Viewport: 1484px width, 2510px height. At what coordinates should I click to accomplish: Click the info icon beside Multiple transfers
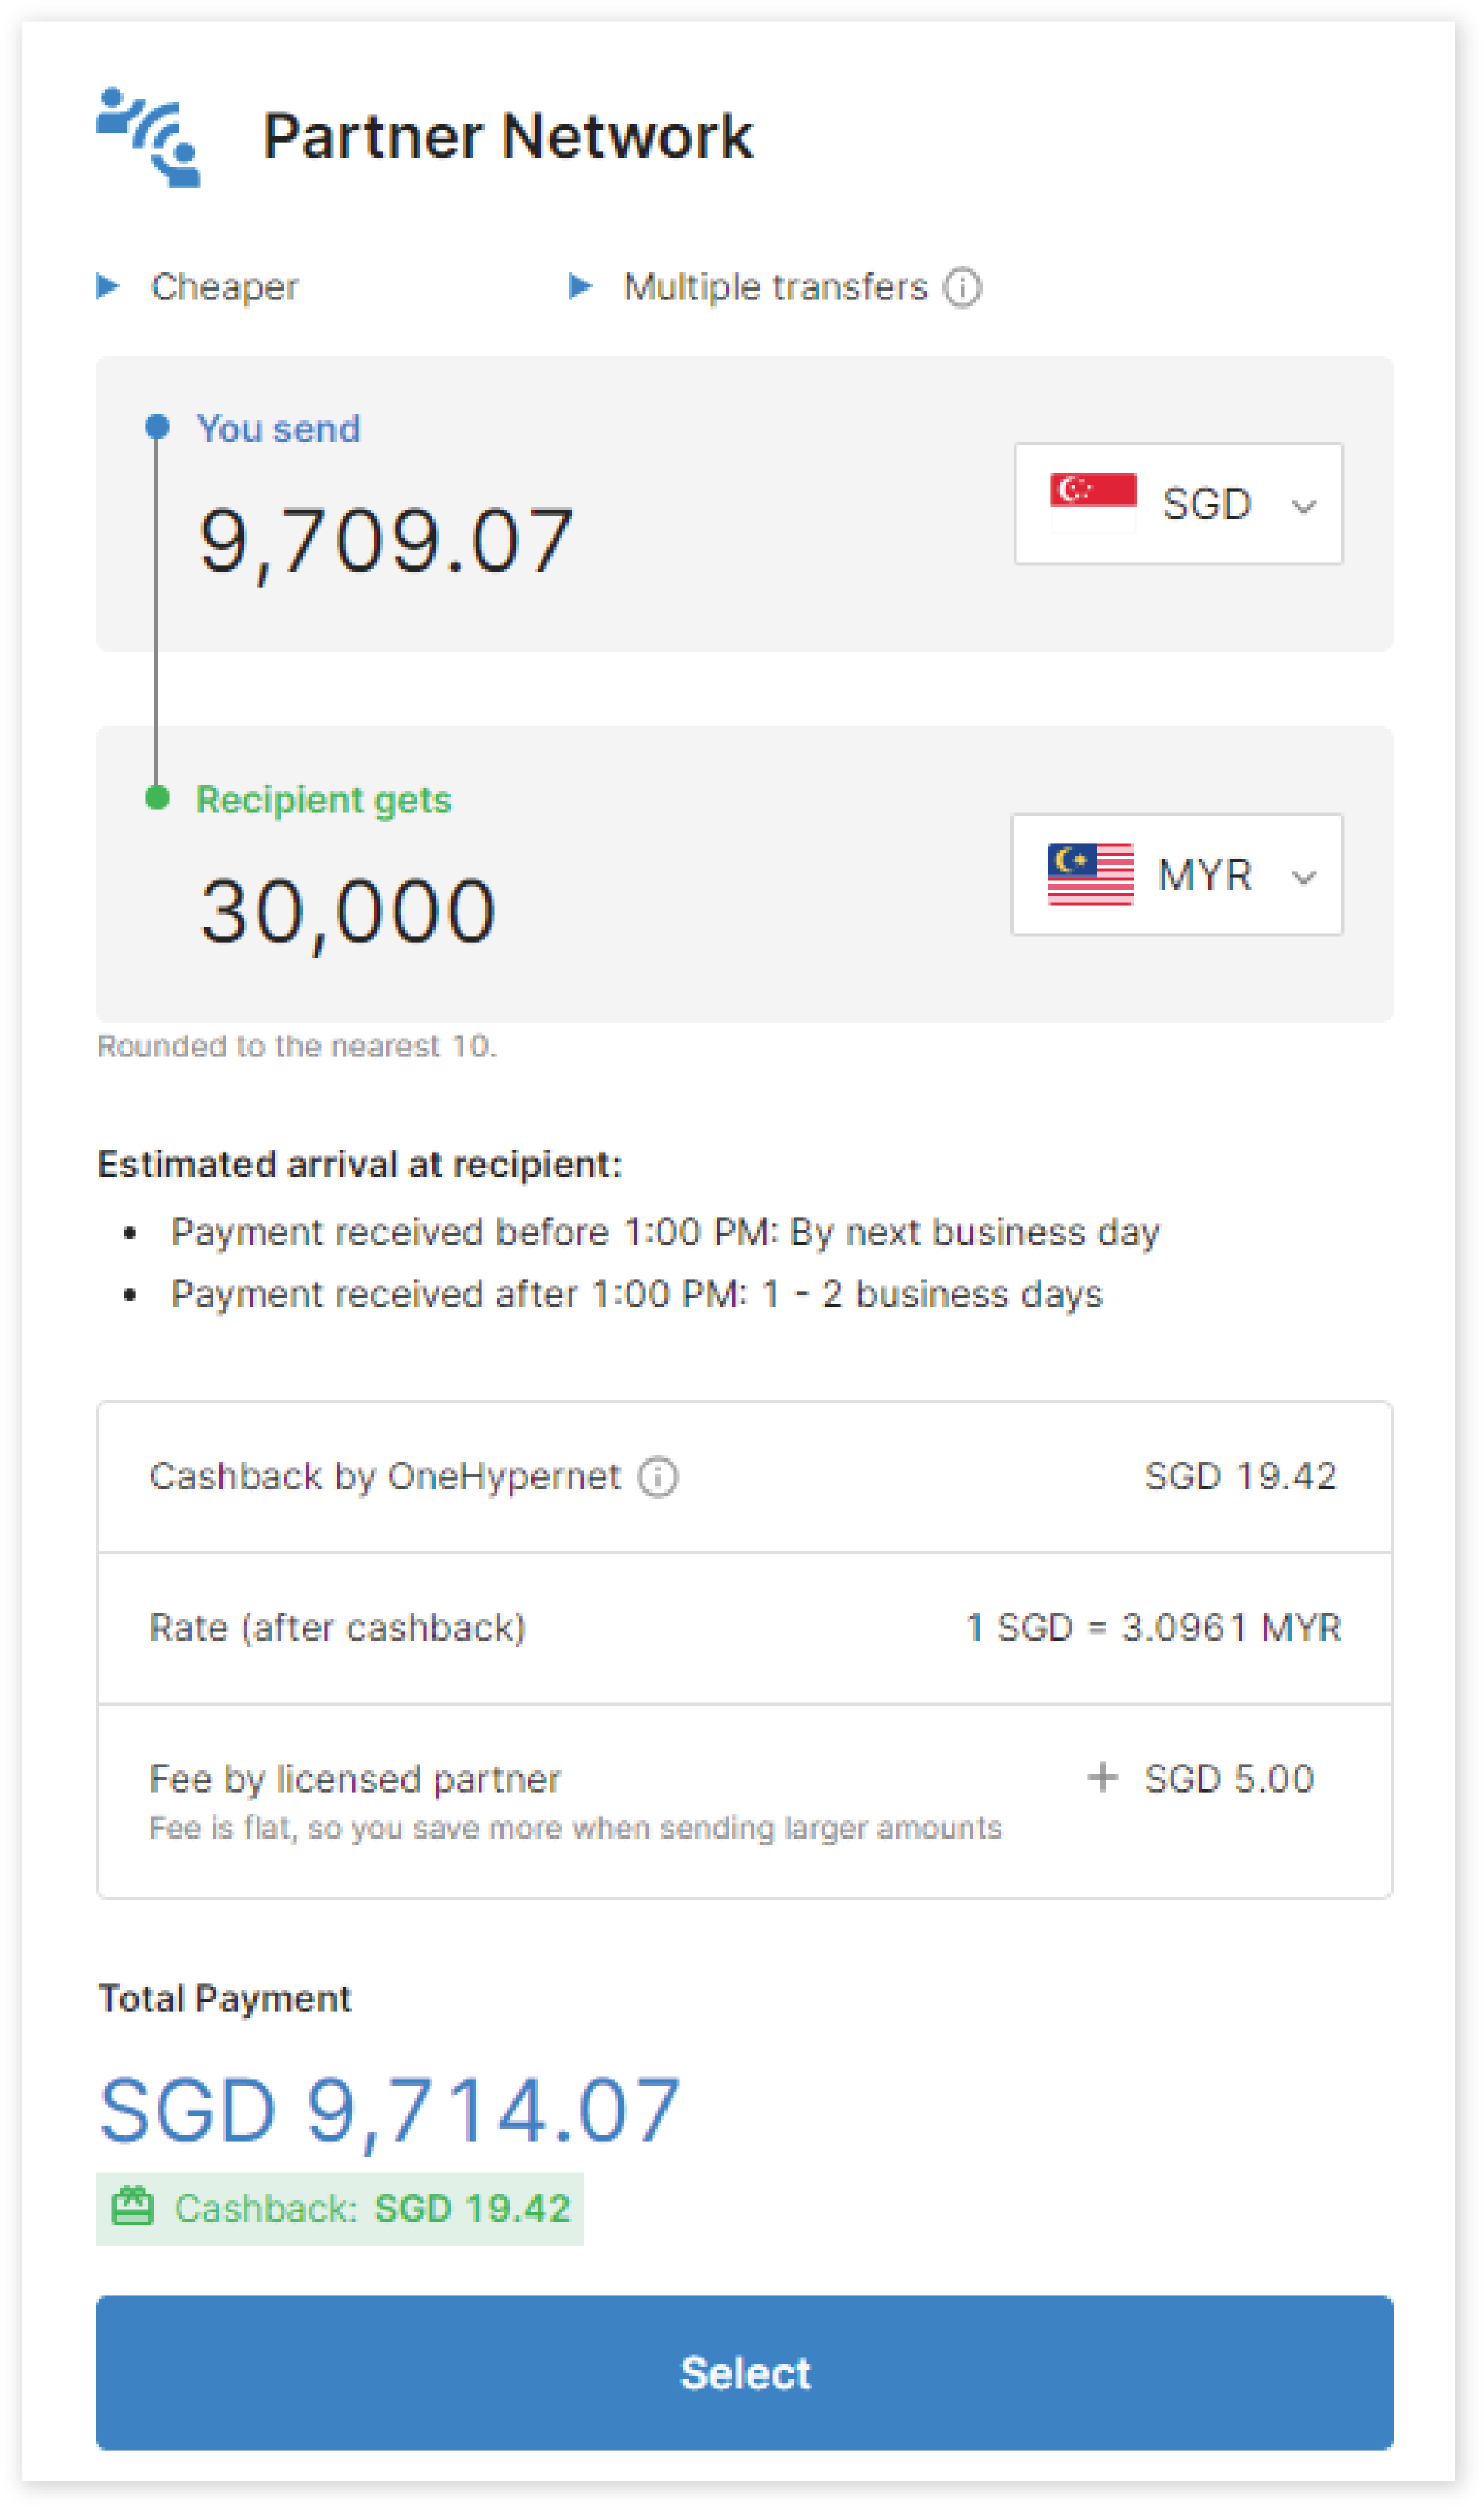tap(962, 288)
